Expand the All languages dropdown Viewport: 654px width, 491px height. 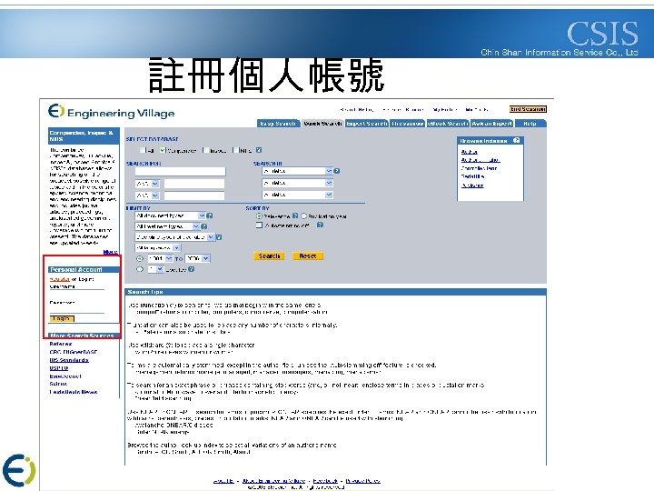[x=158, y=248]
